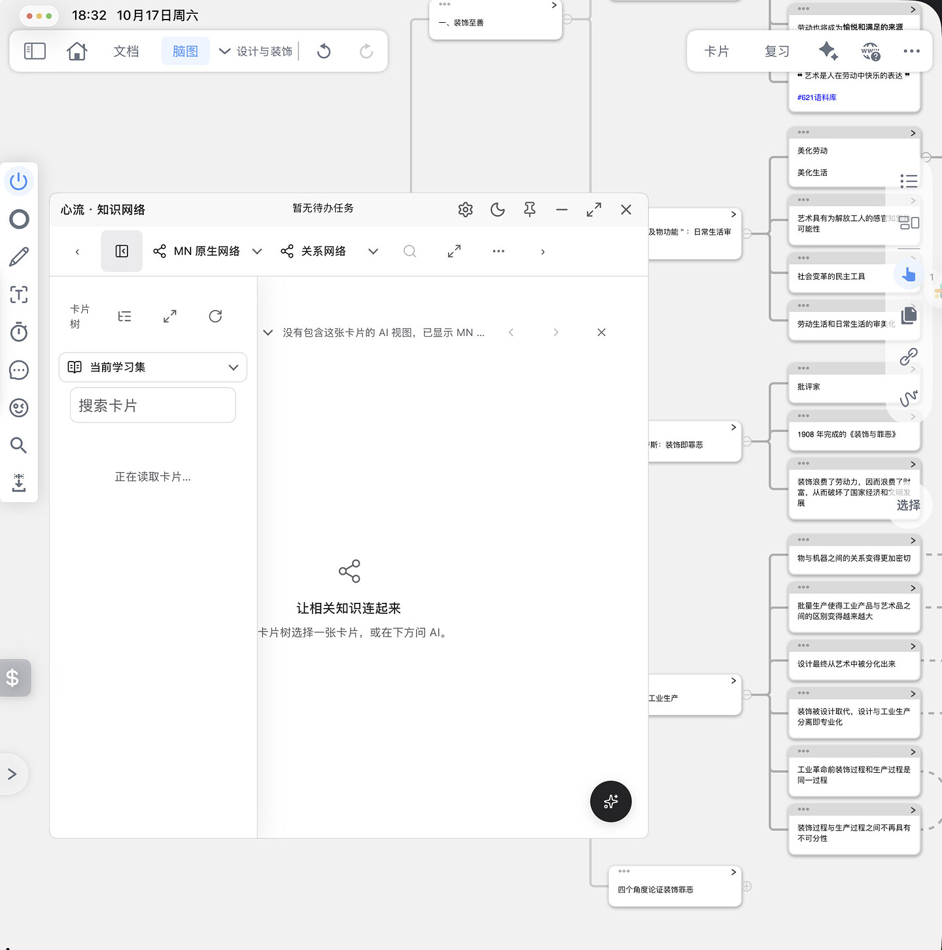This screenshot has height=950, width=942.
Task: Toggle the pin window icon
Action: click(x=530, y=210)
